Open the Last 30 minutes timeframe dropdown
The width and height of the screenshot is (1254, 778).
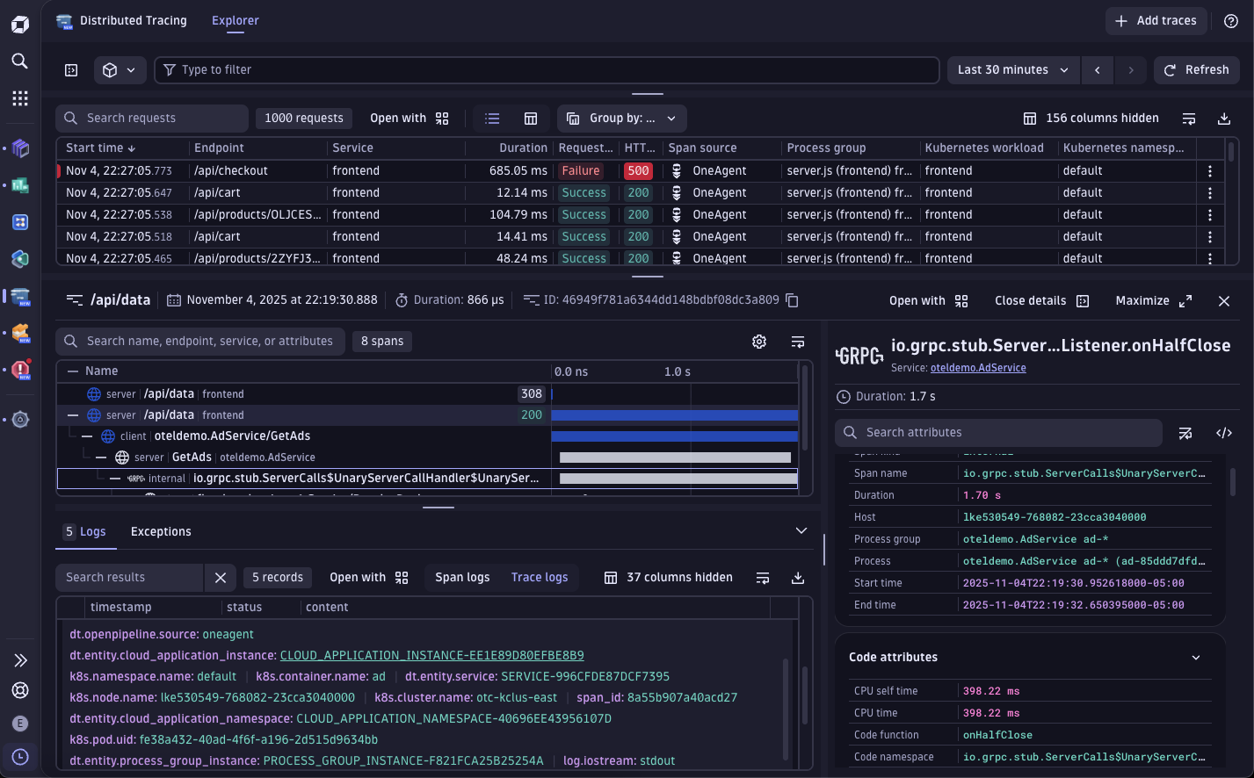pyautogui.click(x=1012, y=70)
